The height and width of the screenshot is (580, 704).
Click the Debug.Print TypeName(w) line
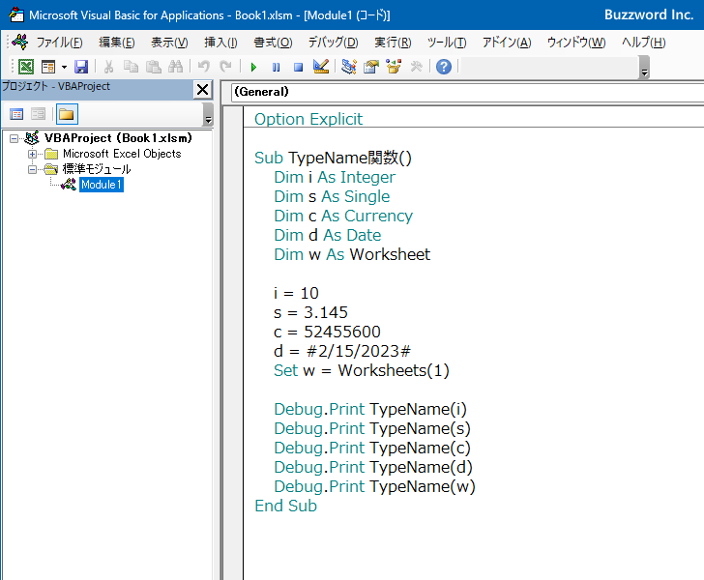pos(374,486)
